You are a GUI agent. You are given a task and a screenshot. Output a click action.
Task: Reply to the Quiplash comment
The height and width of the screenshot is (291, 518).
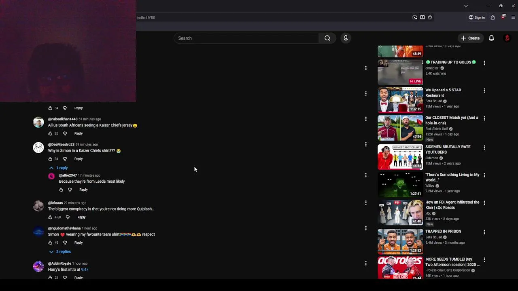click(81, 217)
